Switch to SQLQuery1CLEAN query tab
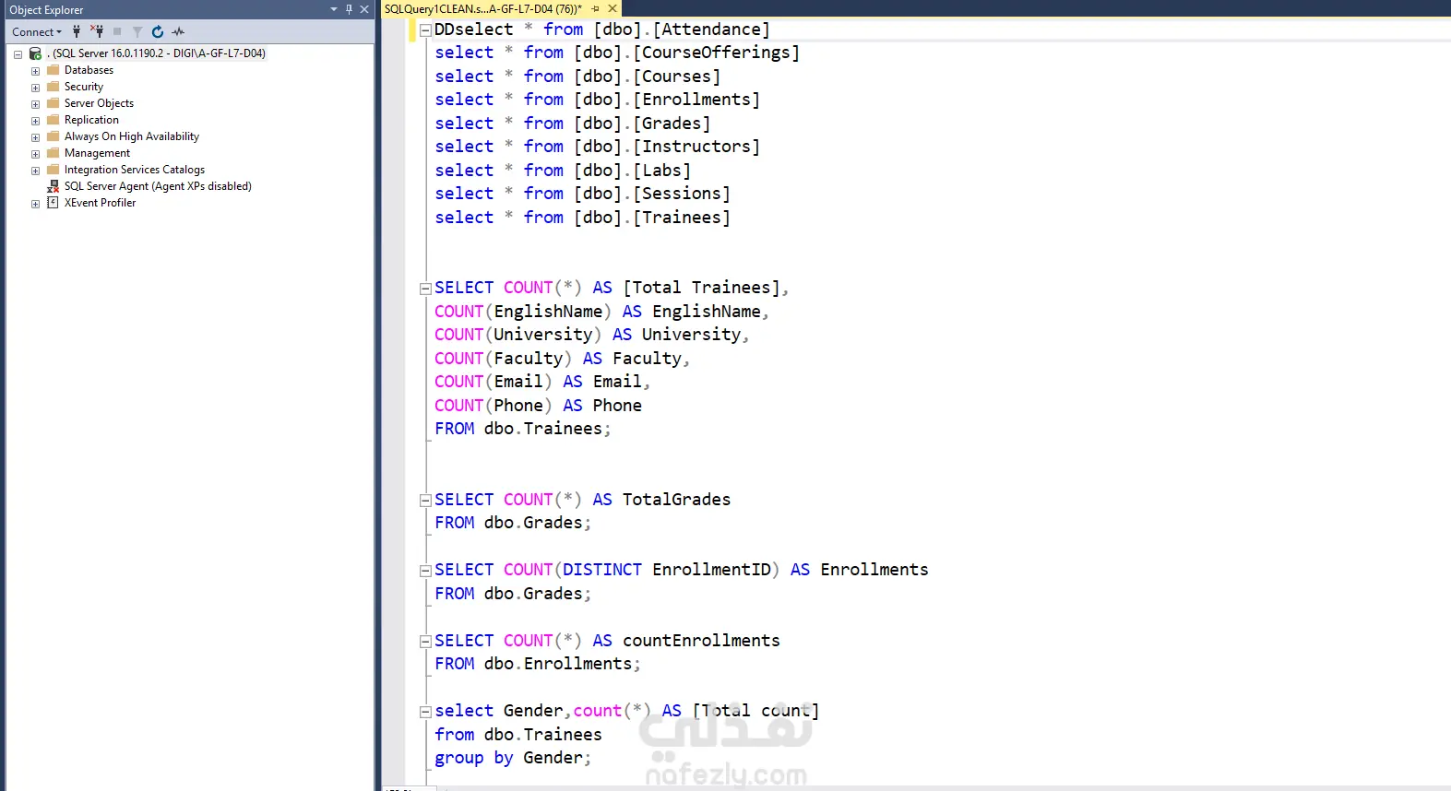The height and width of the screenshot is (791, 1451). [483, 9]
